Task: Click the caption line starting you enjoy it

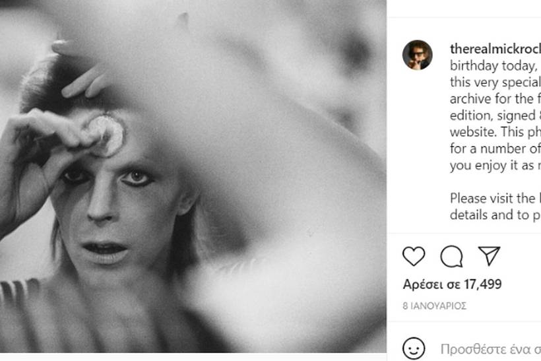Action: click(495, 166)
